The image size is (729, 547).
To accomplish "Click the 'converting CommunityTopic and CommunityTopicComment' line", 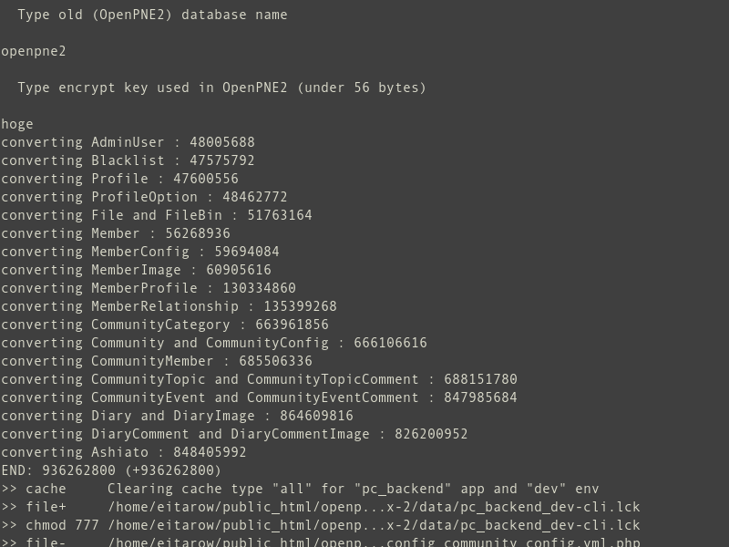I will point(259,379).
